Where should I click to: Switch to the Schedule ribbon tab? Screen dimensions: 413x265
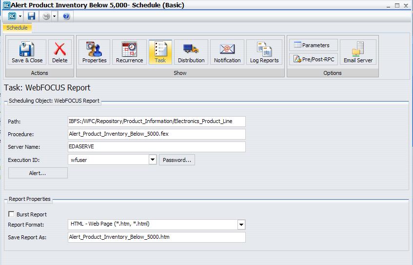(x=17, y=28)
